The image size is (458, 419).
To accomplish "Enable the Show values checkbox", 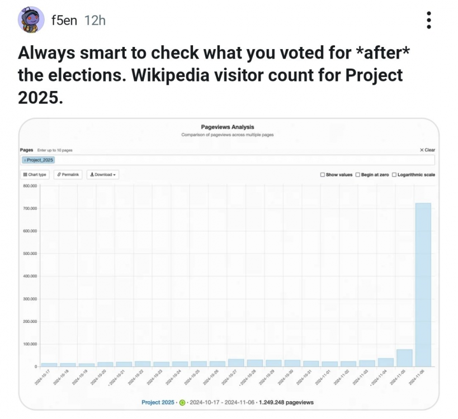I will click(x=323, y=175).
